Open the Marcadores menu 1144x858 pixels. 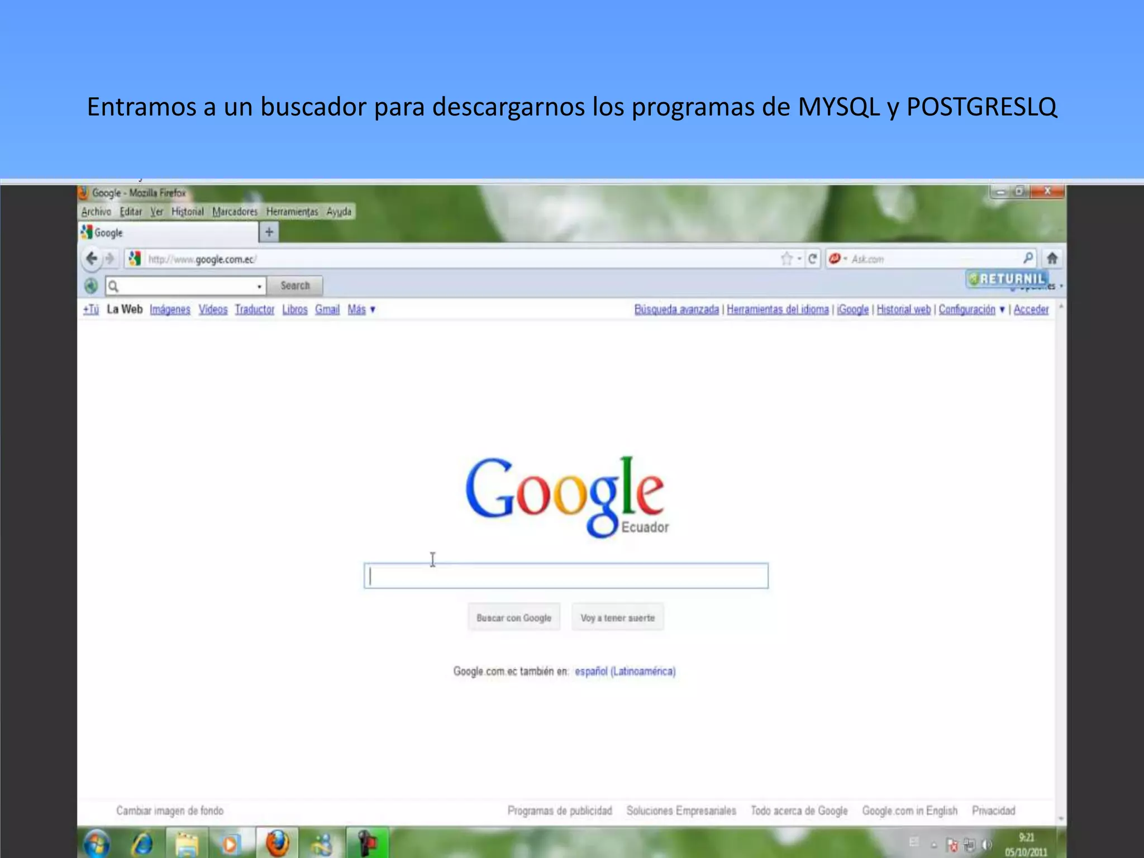[x=235, y=212]
